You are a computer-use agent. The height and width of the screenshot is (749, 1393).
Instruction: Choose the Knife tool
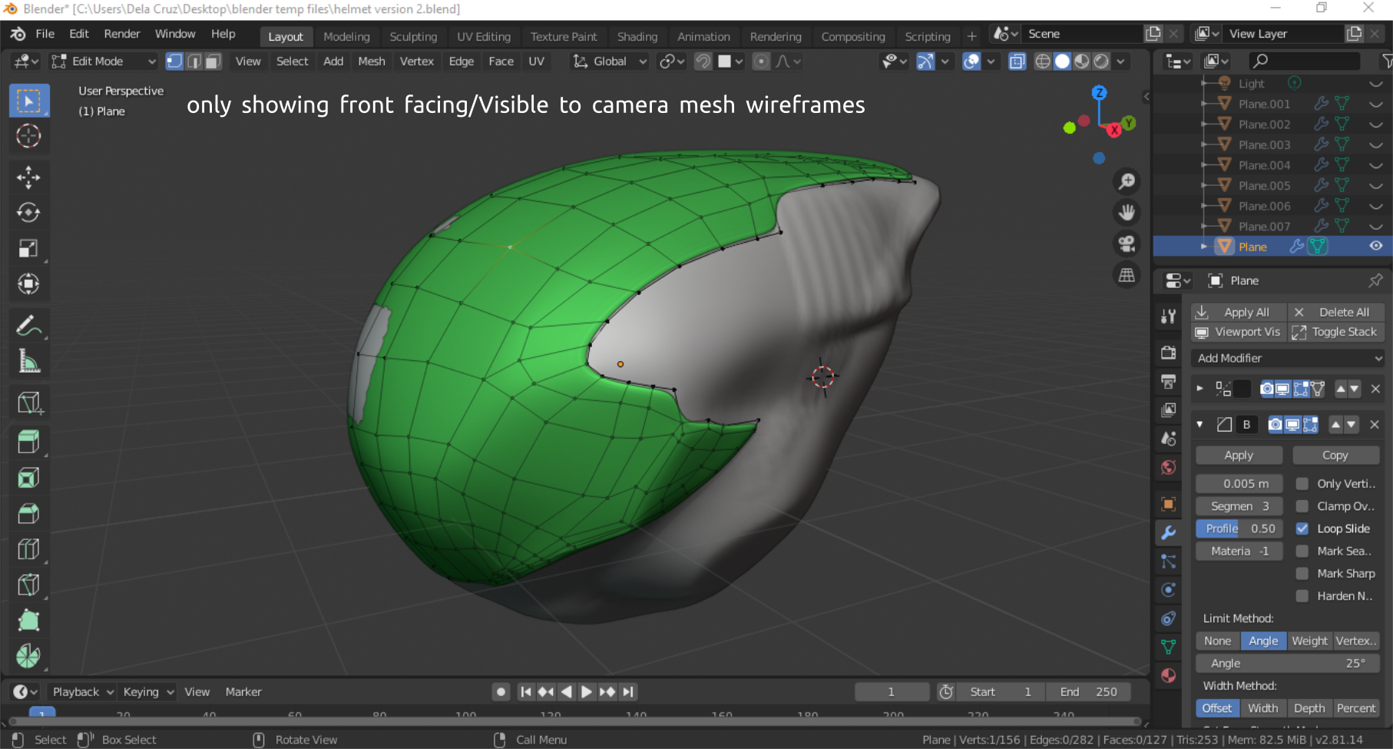point(28,584)
